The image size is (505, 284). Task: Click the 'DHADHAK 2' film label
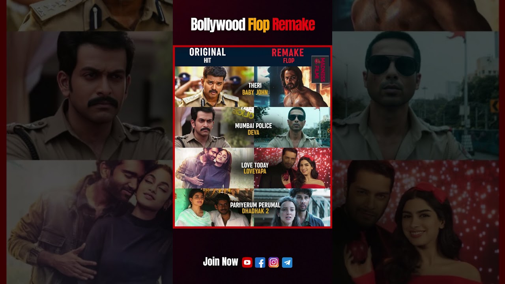[x=255, y=211]
